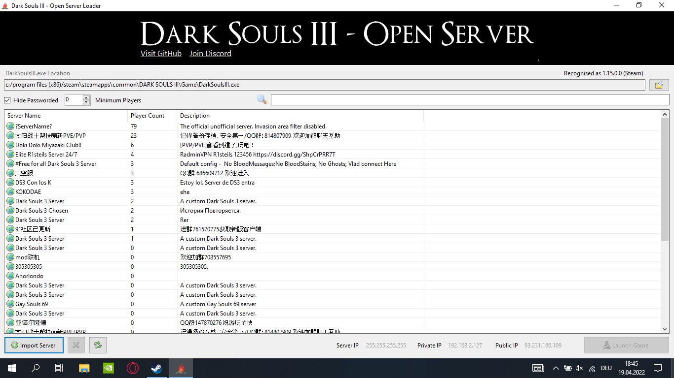This screenshot has width=674, height=378.
Task: Click the globe icon beside 亚诺尔隆德
Action: pos(10,323)
